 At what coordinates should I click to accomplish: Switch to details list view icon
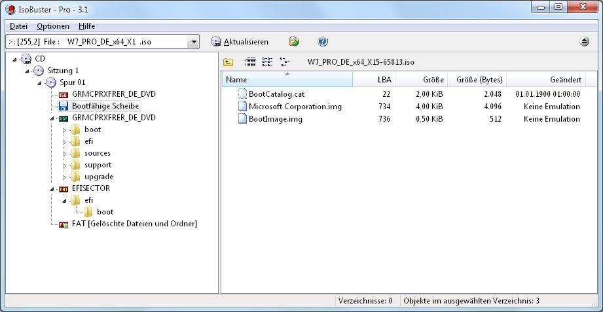pyautogui.click(x=250, y=61)
